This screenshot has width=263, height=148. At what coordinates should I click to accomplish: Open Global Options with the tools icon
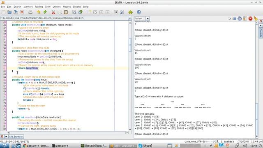pyautogui.click(x=122, y=12)
